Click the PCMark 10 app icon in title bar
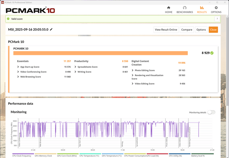Viewport: 229px width, 158px height. click(3, 3)
